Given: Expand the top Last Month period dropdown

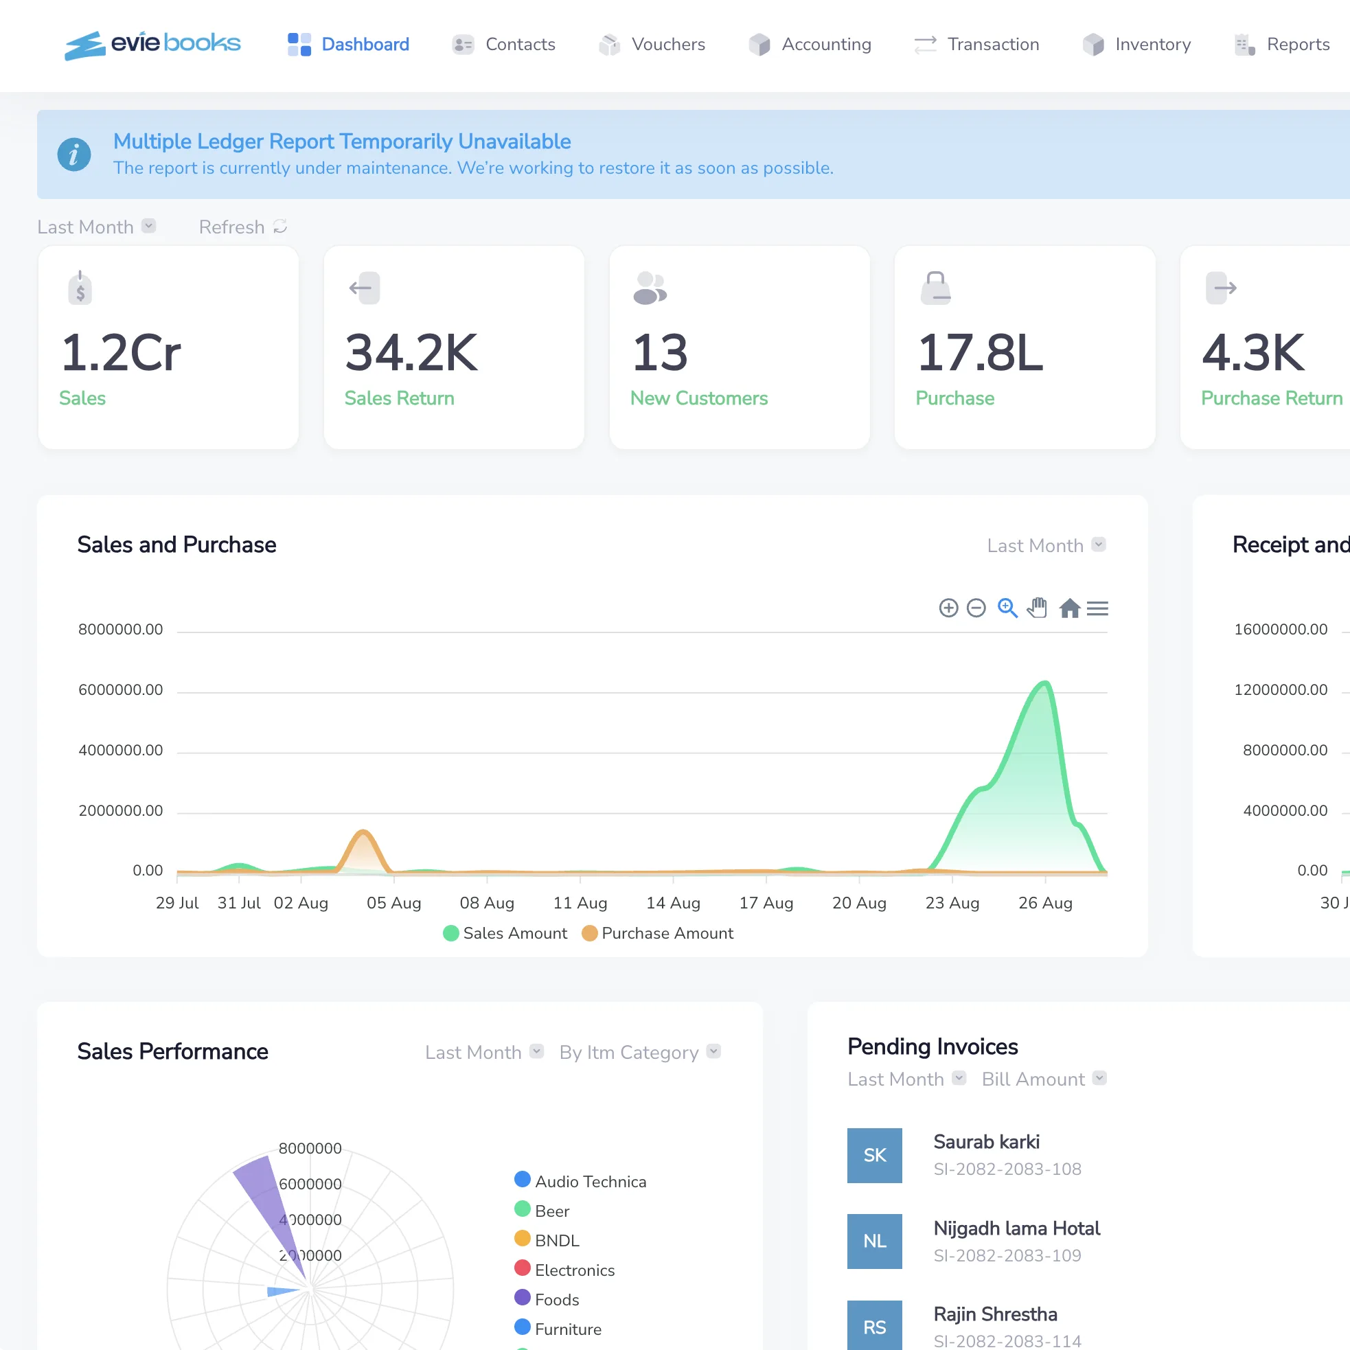Looking at the screenshot, I should point(96,227).
